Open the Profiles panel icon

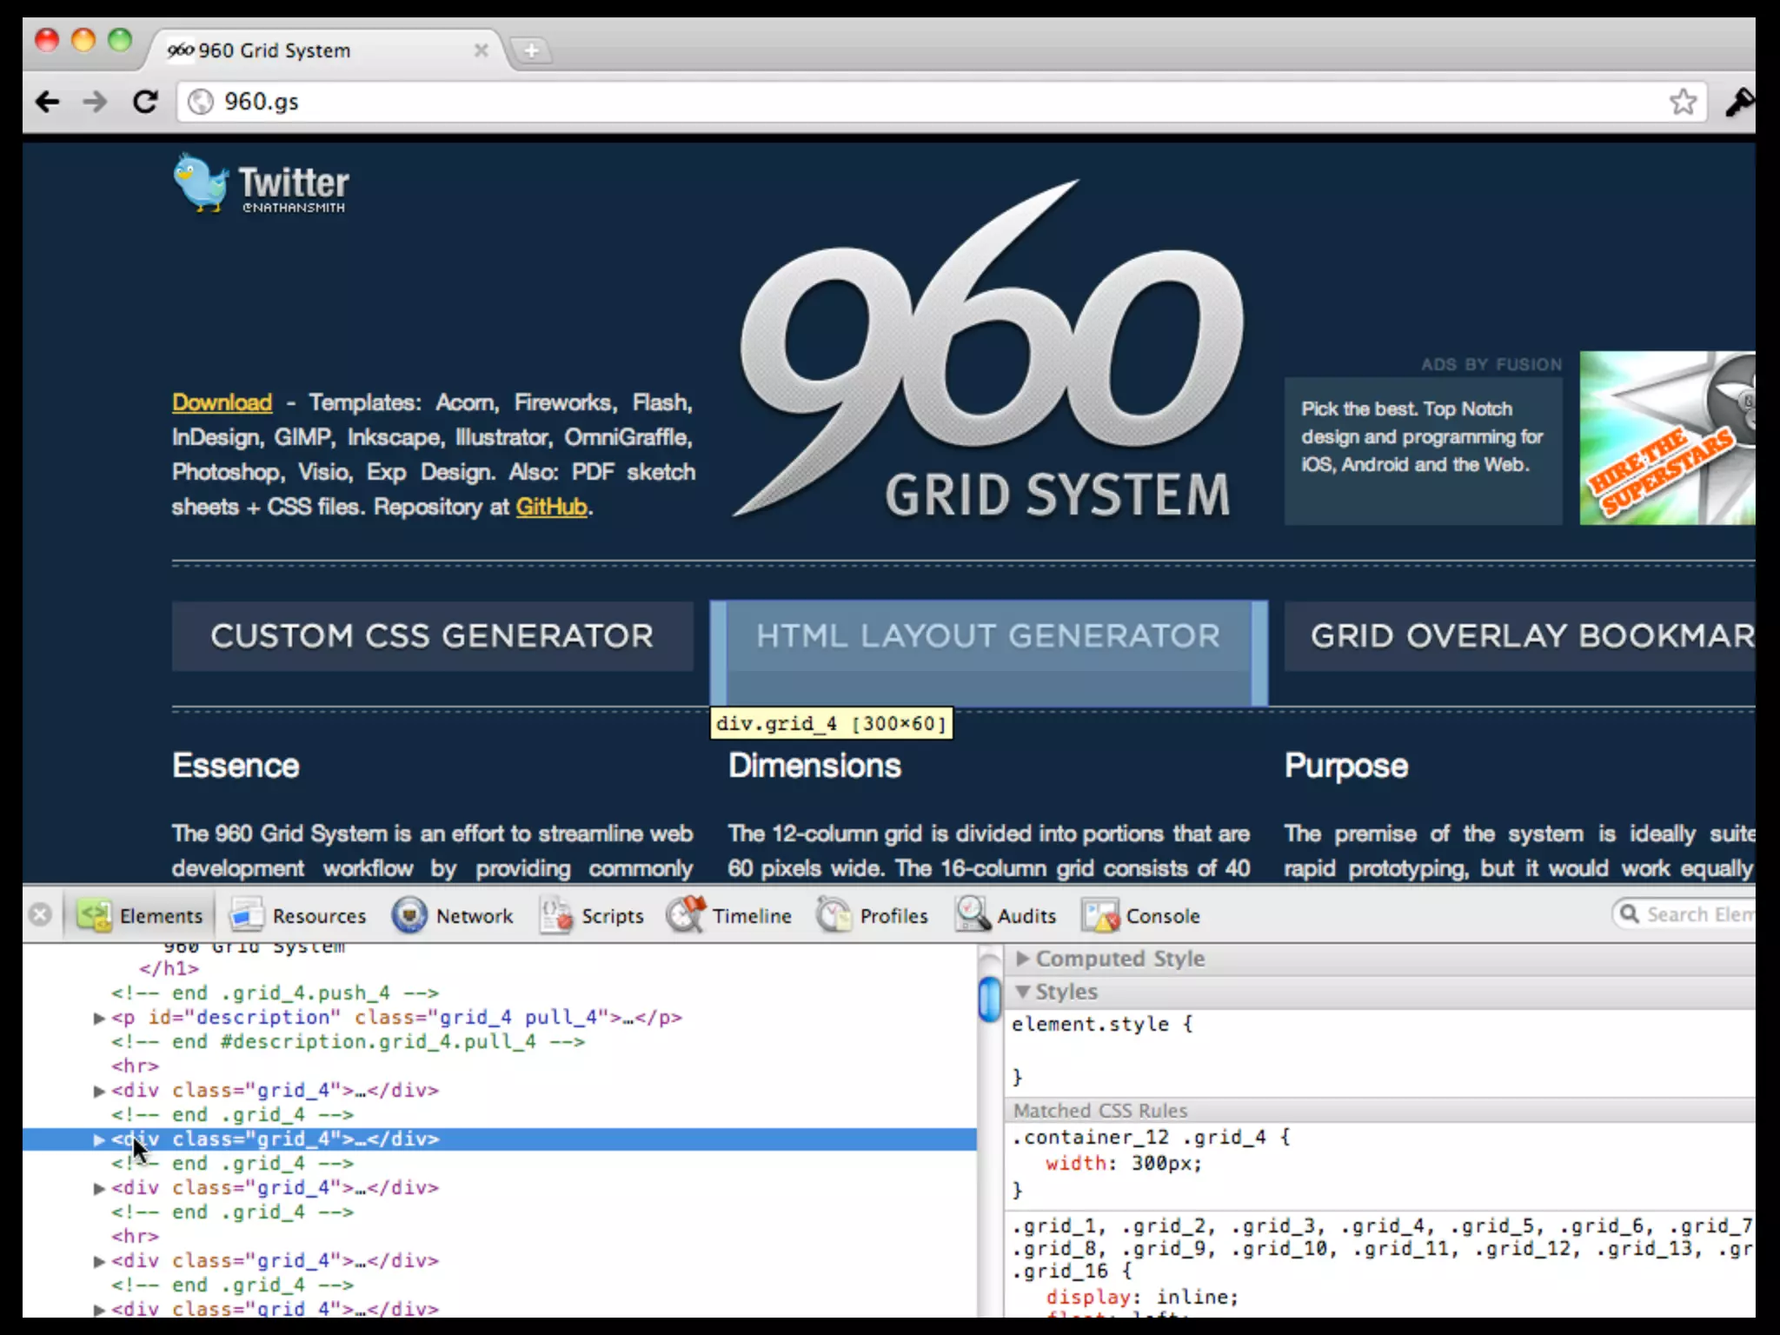pos(834,915)
